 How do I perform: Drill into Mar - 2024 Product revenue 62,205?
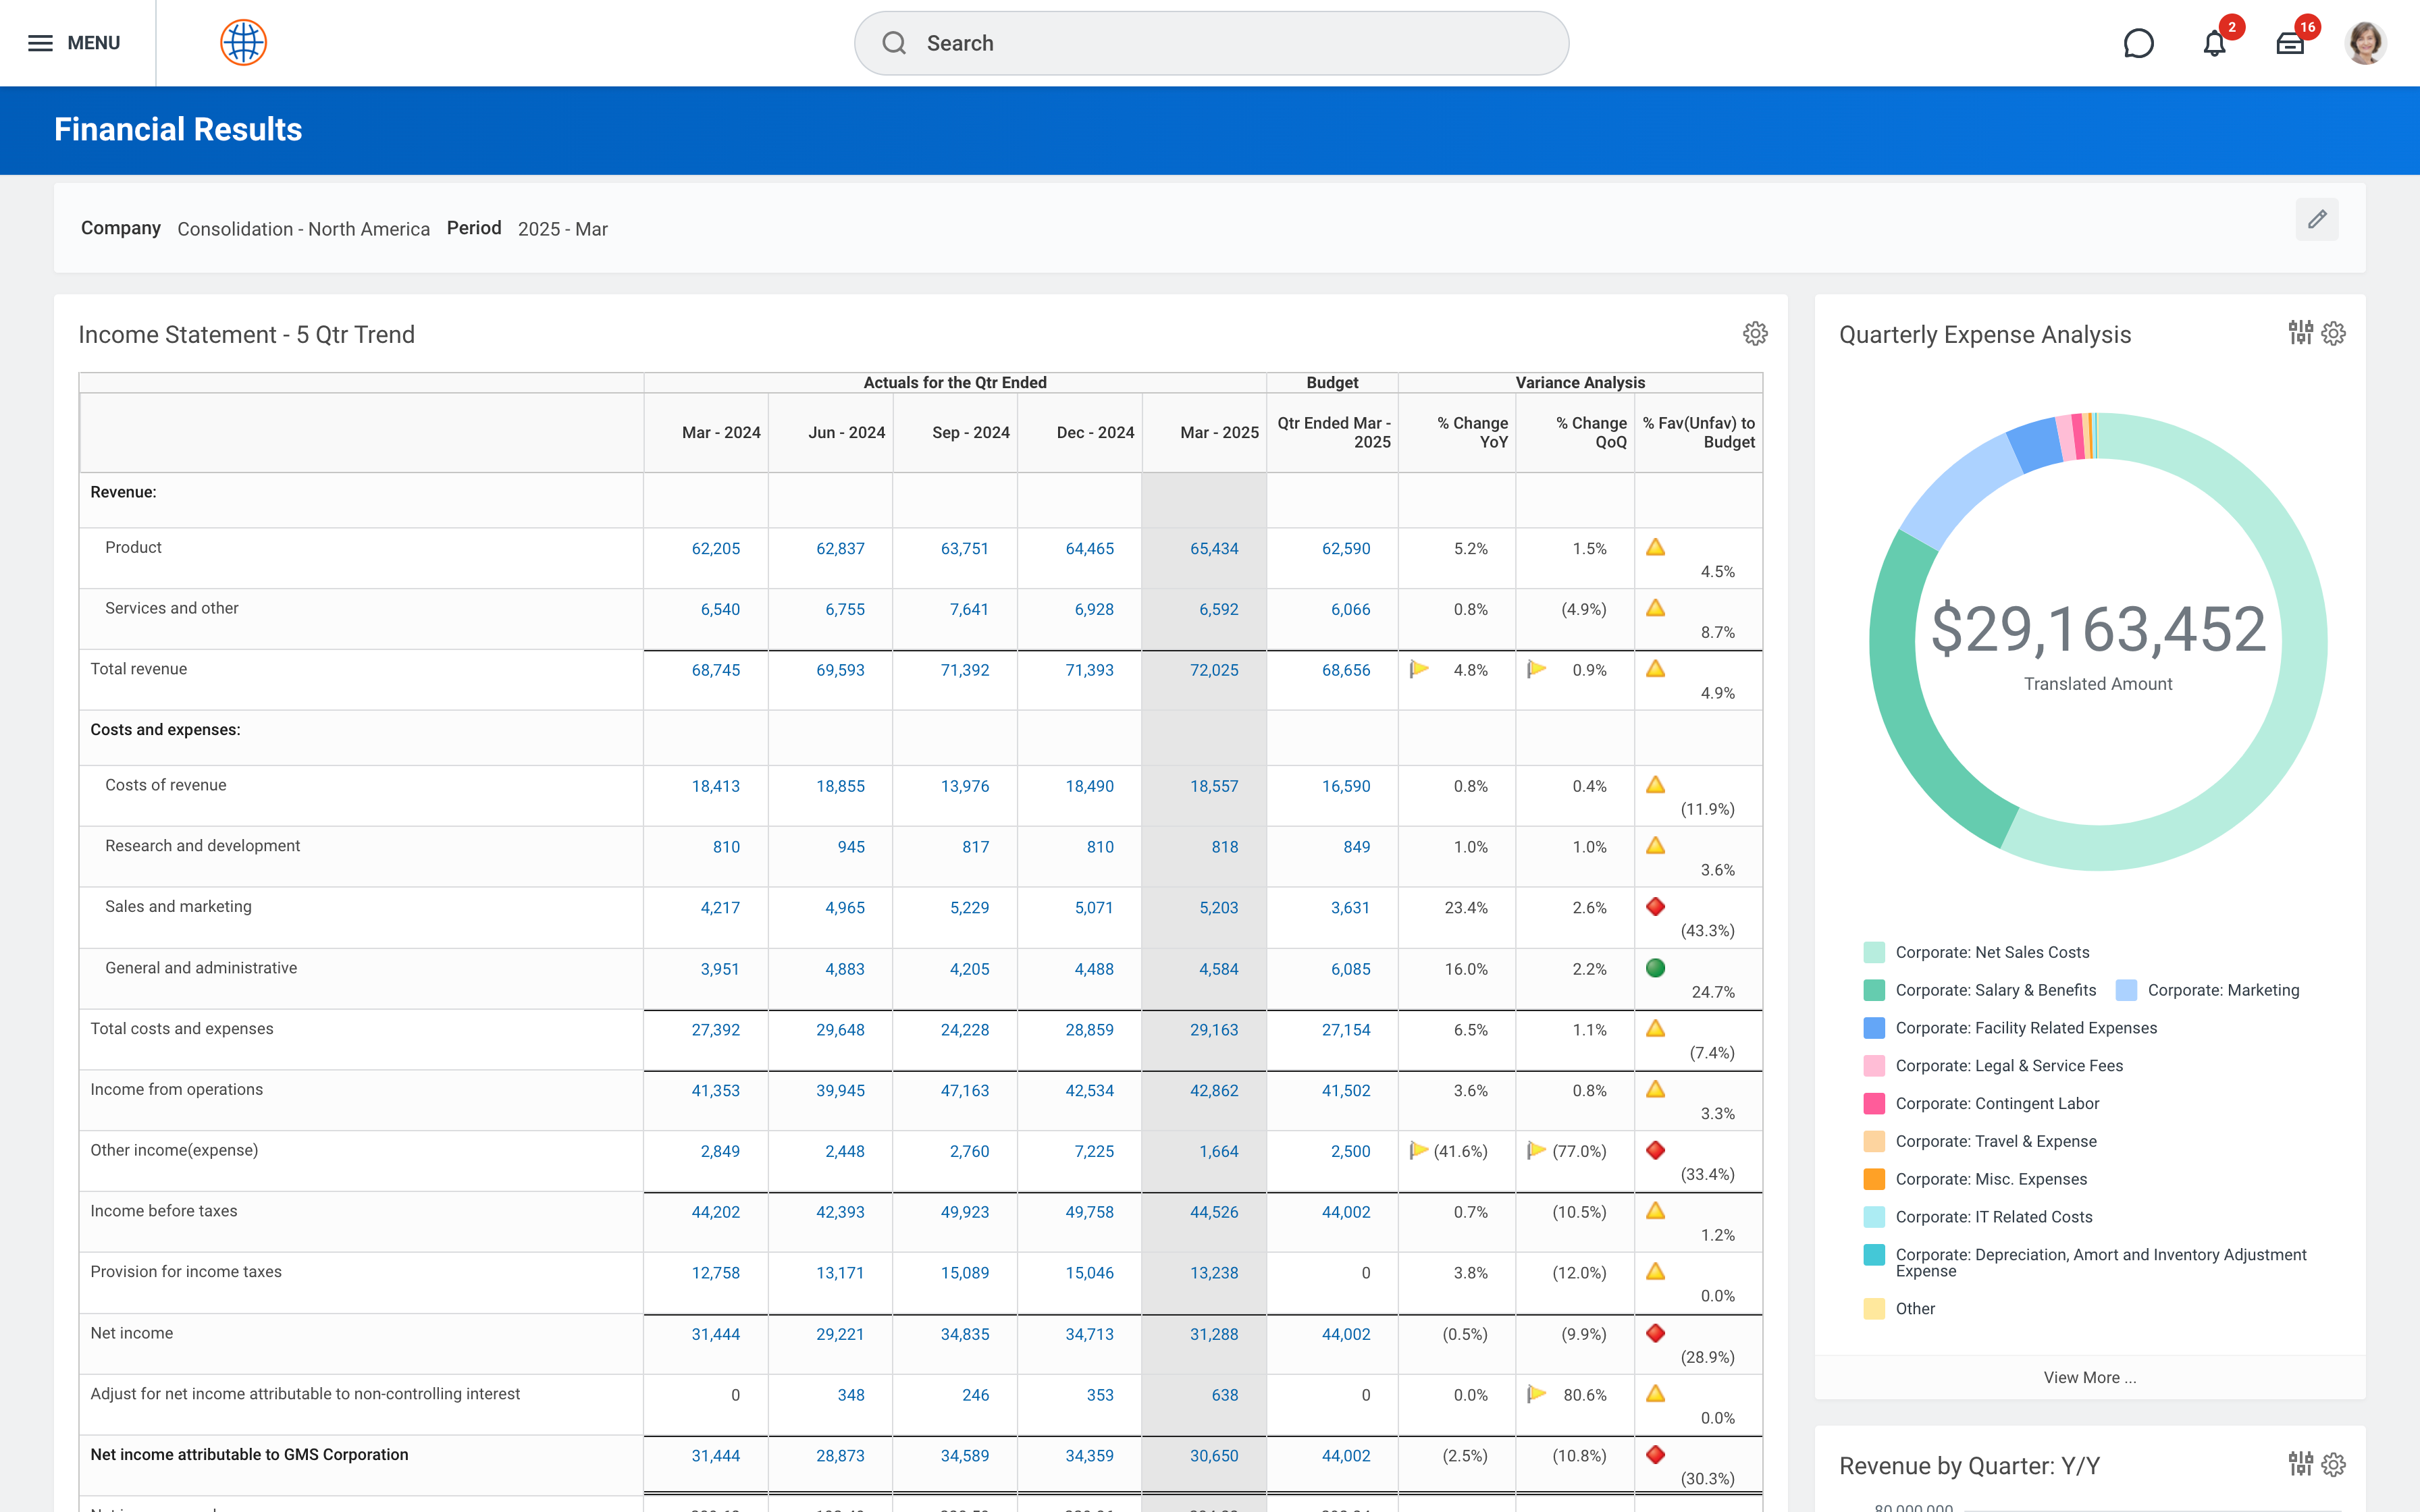click(x=715, y=549)
